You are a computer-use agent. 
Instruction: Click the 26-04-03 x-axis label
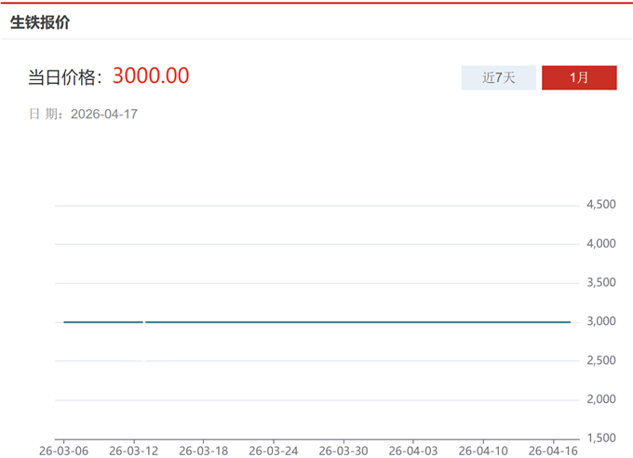click(x=413, y=450)
